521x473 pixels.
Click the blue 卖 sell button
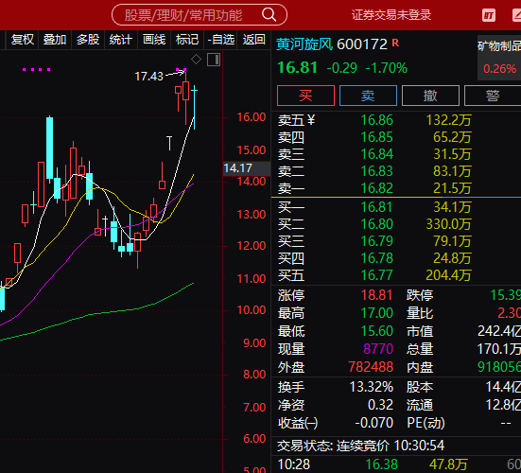point(368,96)
